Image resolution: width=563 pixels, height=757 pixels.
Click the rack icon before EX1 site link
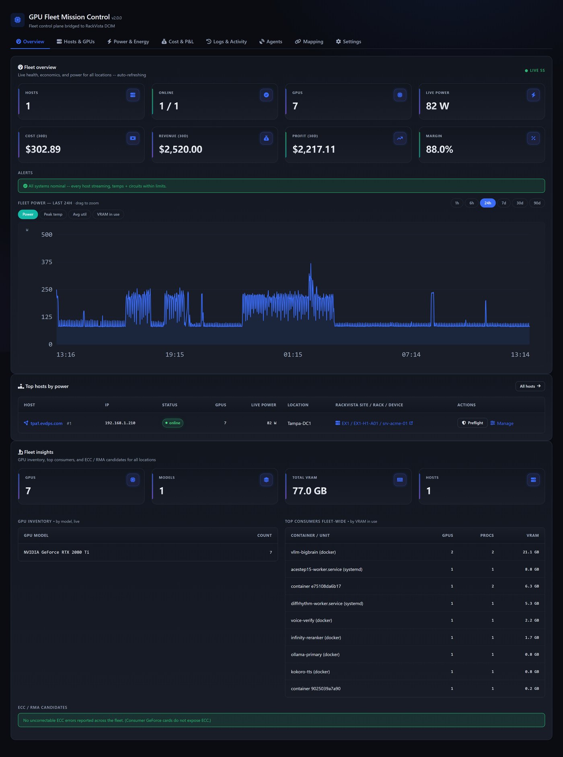click(338, 423)
